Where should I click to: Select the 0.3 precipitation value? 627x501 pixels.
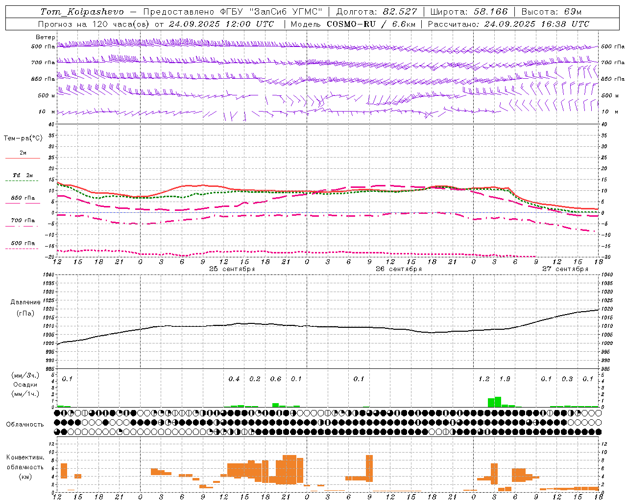pyautogui.click(x=567, y=379)
